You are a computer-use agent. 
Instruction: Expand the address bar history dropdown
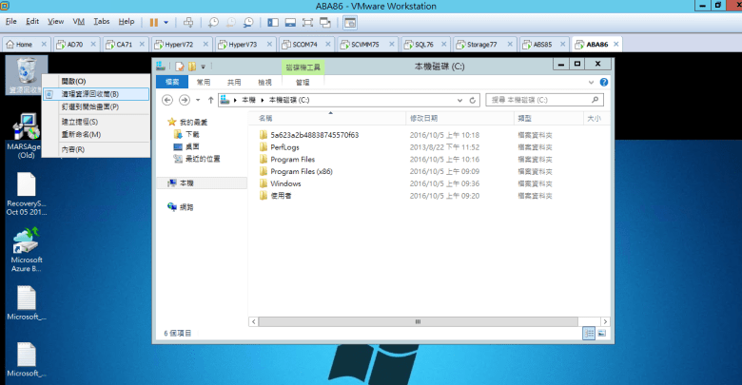[462, 99]
